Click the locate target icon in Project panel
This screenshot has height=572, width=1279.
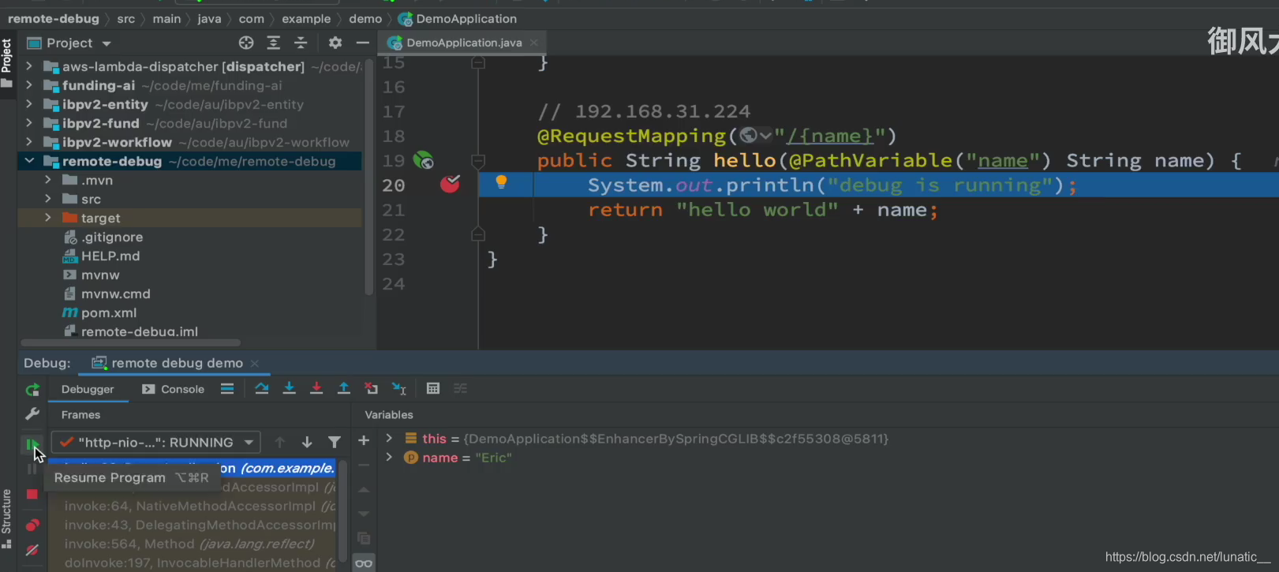(x=246, y=43)
